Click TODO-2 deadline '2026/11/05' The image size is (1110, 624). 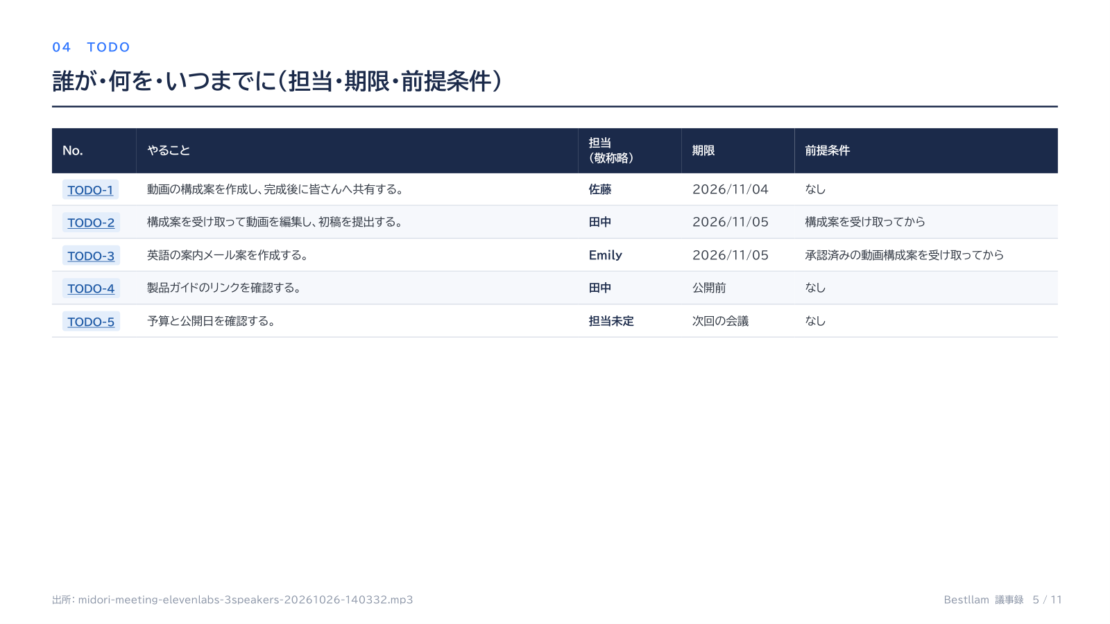pos(731,222)
